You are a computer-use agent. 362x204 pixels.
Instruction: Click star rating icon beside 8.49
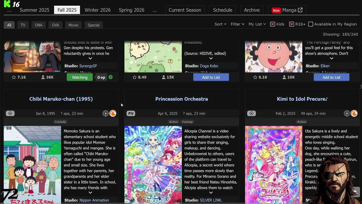[x=135, y=77]
